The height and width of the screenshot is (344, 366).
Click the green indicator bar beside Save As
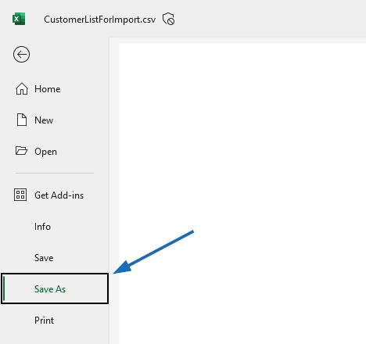click(4, 288)
